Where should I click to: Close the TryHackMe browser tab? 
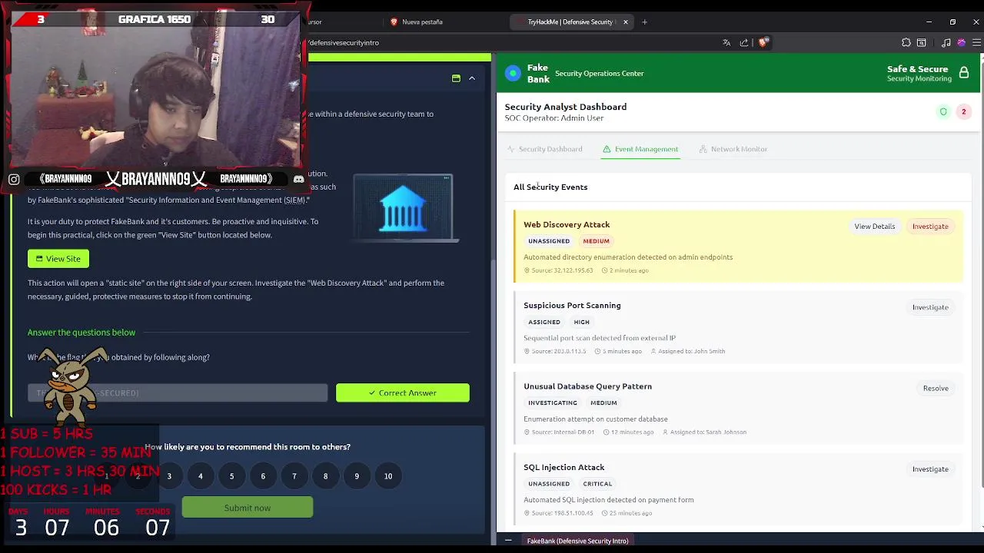click(x=626, y=22)
